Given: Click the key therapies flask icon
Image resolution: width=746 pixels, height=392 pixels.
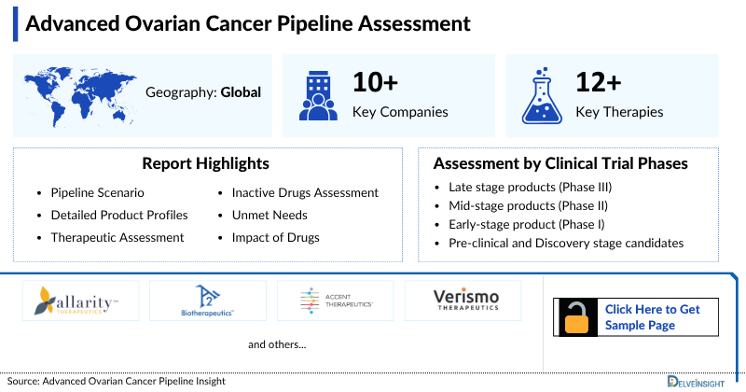Looking at the screenshot, I should 542,96.
